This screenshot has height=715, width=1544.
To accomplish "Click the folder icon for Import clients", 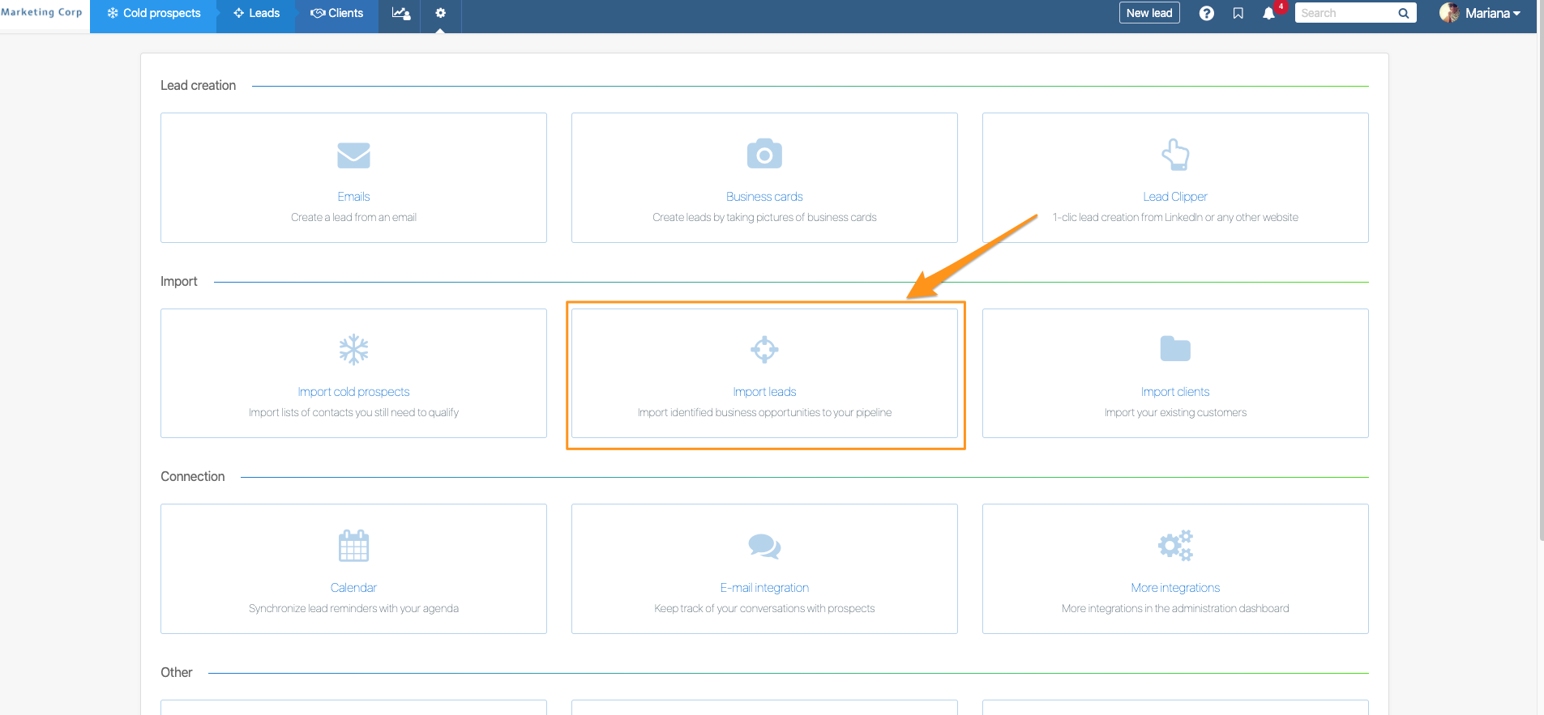I will point(1175,349).
